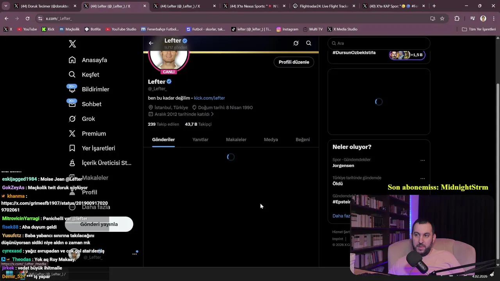Open YouTube bookmark
Image resolution: width=500 pixels, height=281 pixels.
[x=27, y=29]
